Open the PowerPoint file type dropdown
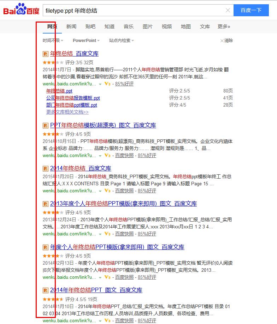 86,41
